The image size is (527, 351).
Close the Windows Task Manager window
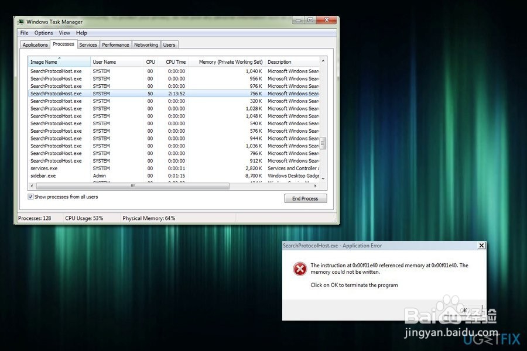coord(326,20)
